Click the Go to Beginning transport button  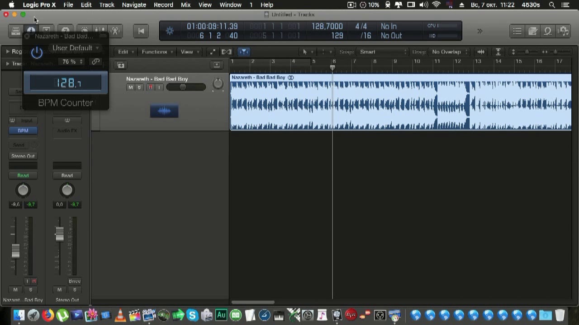click(x=141, y=31)
